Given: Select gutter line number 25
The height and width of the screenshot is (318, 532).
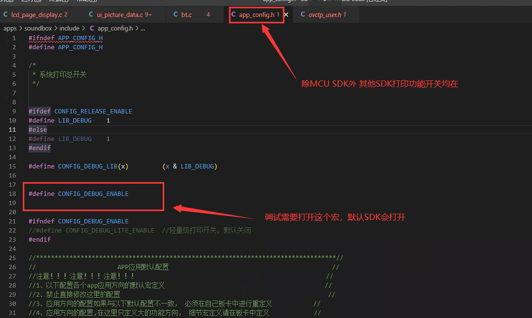Looking at the screenshot, I should [12, 258].
